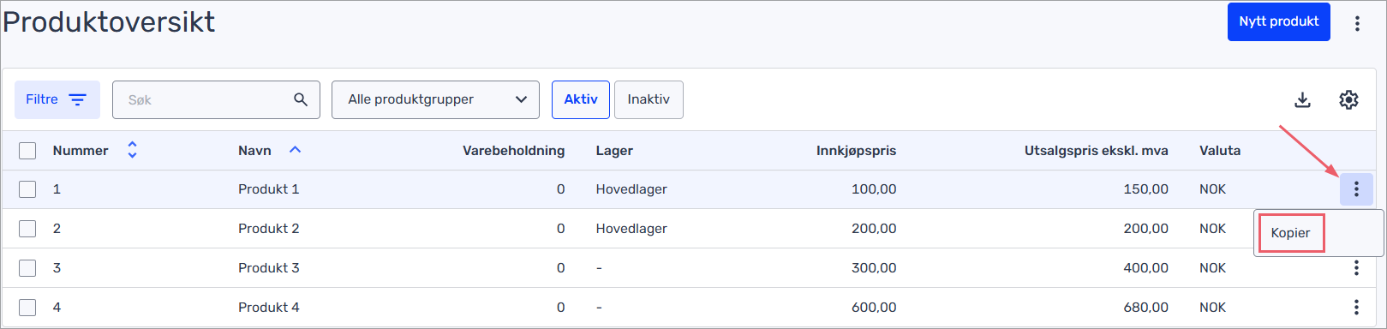Toggle the select-all header checkbox
This screenshot has width=1387, height=329.
(x=27, y=151)
